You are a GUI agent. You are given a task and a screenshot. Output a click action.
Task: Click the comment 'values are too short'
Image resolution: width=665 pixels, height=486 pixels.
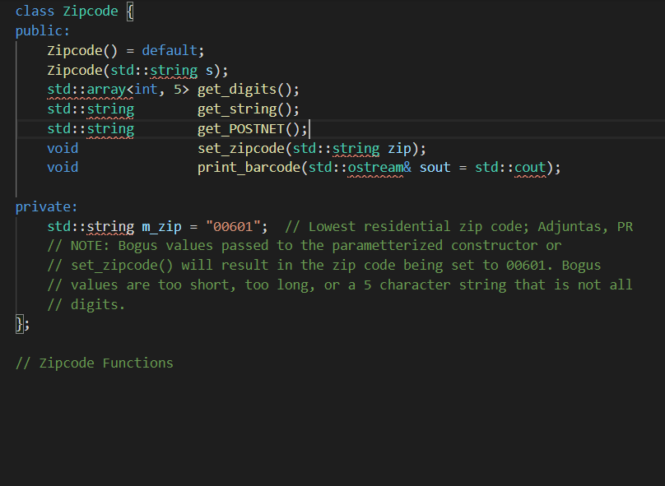tap(340, 285)
